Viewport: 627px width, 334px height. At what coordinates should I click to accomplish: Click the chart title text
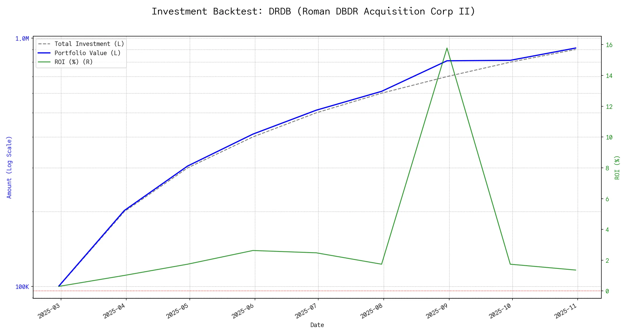(x=313, y=11)
